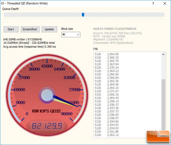Select log entry 2,551.86

point(107,132)
